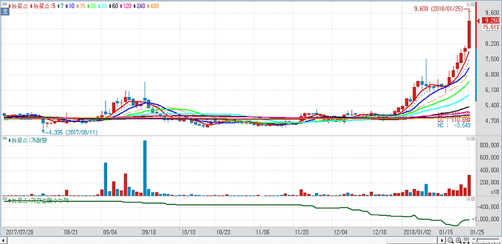Open the 기관순매수누적 pane dropdown menu
The width and height of the screenshot is (502, 244).
tap(469, 199)
